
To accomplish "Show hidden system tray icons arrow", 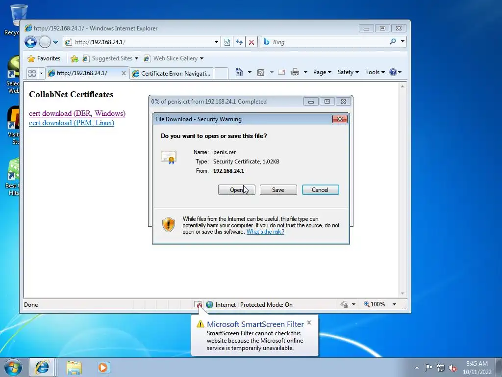I will coord(417,368).
